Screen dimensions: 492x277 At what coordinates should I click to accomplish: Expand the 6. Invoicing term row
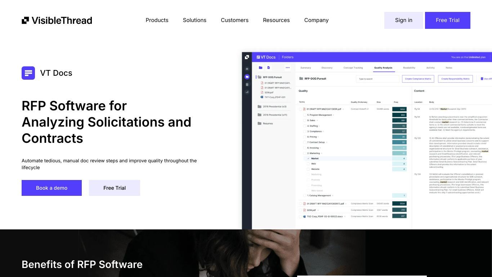click(x=321, y=148)
